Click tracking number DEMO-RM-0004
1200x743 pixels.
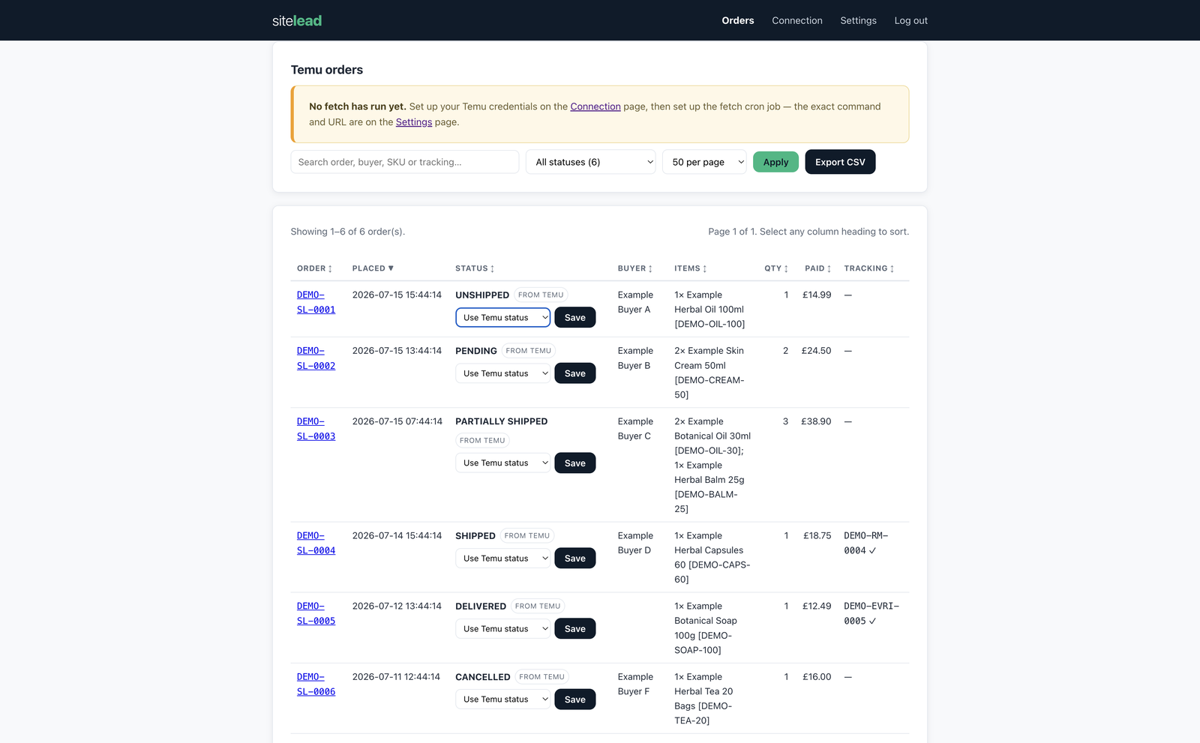tap(865, 543)
